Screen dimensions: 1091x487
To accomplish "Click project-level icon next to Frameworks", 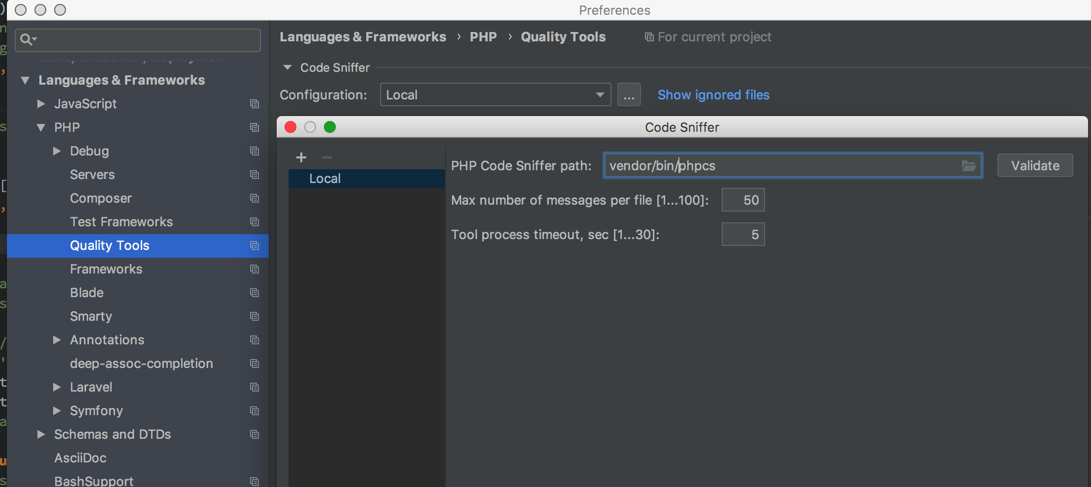I will [x=255, y=269].
